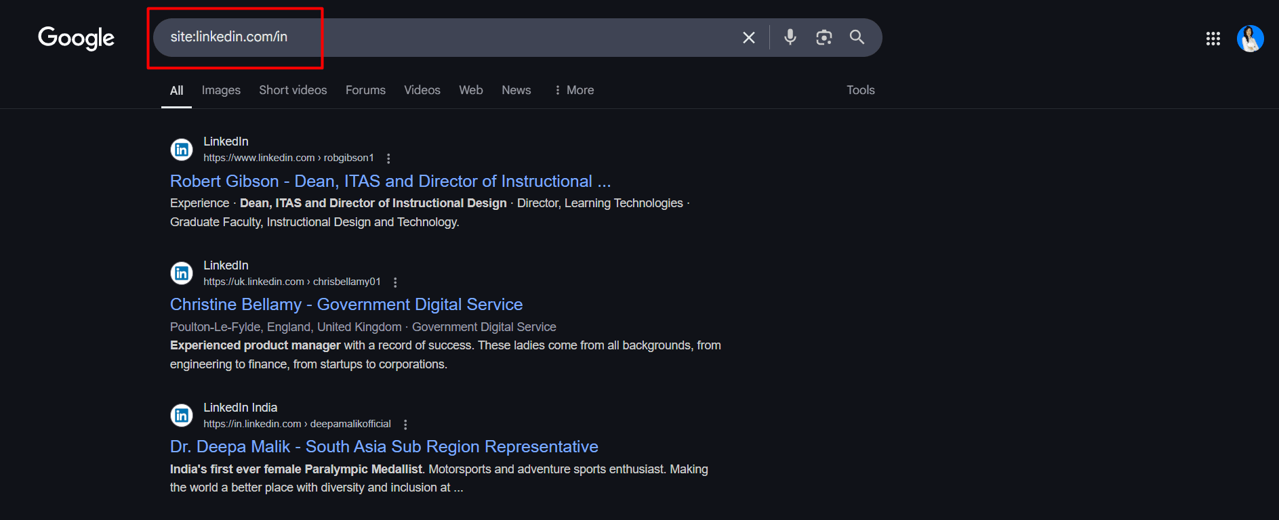Click the www.linkedin.com › robgibson1 URL
Viewport: 1279px width, 520px height.
[289, 158]
